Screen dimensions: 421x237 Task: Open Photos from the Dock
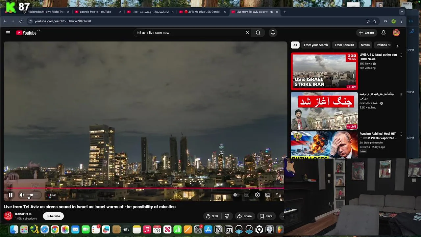pyautogui.click(x=65, y=229)
